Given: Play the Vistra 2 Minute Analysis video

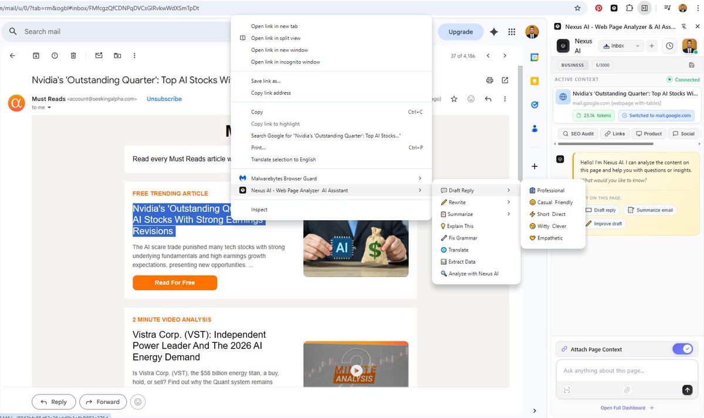Looking at the screenshot, I should 356,372.
